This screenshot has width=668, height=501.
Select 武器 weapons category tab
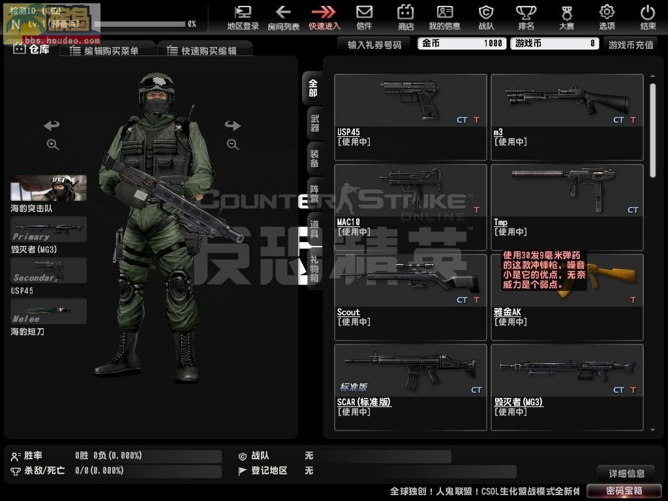314,123
